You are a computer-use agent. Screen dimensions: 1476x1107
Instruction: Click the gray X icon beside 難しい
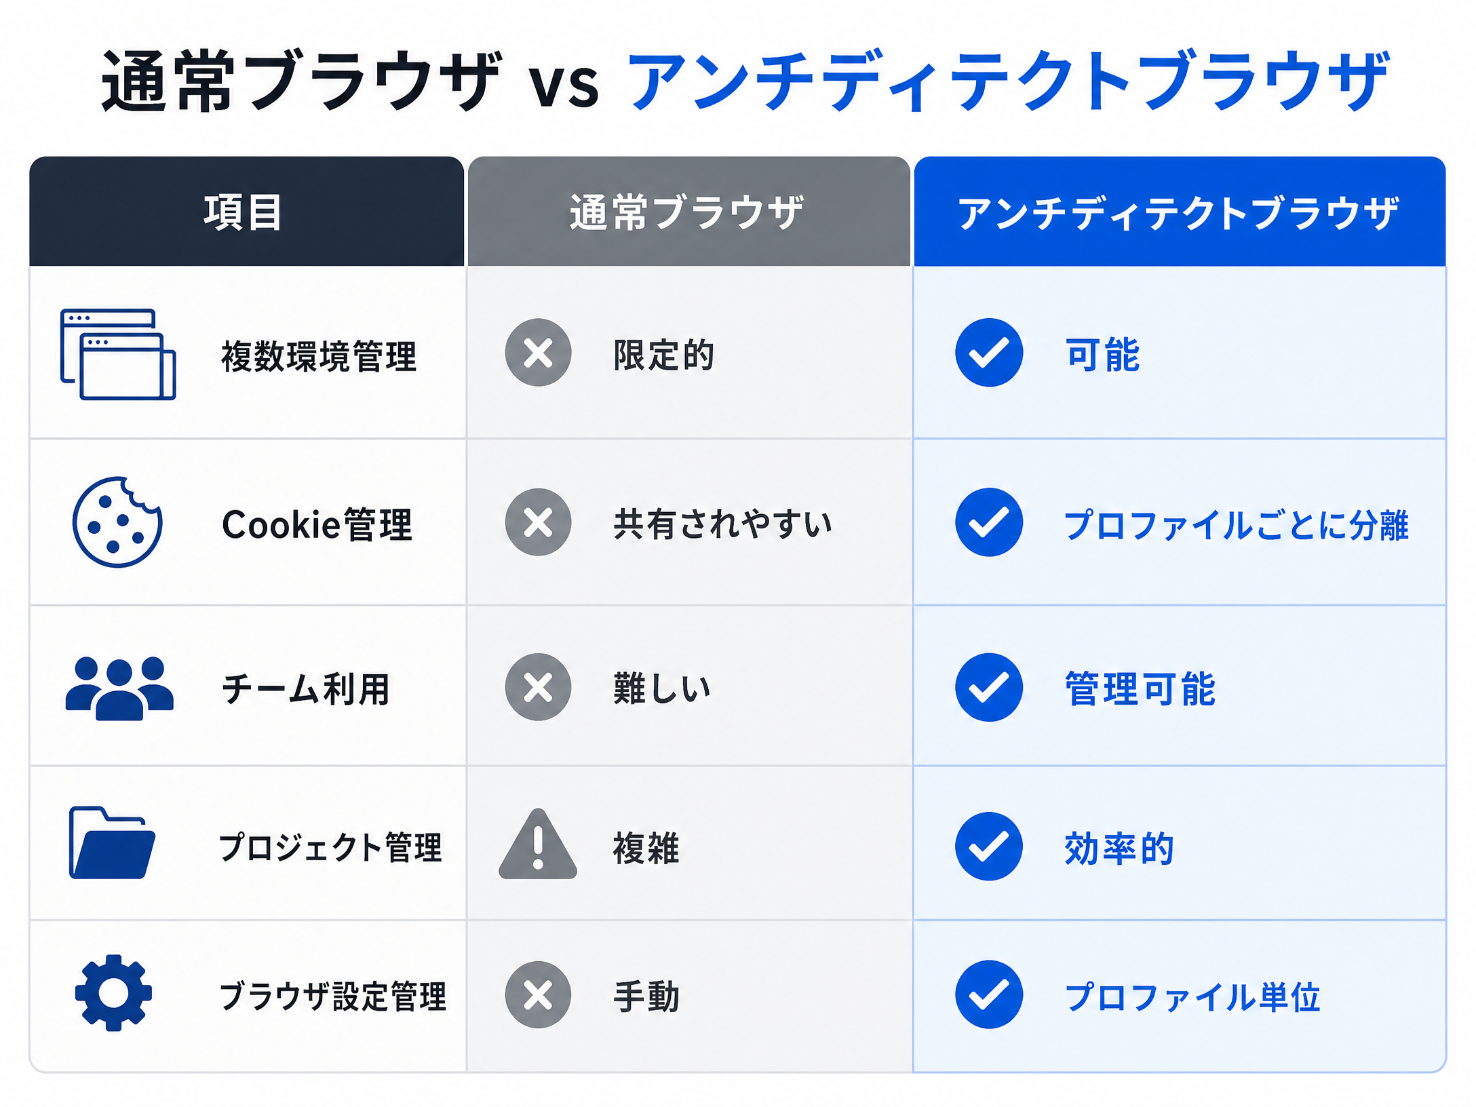[x=538, y=687]
